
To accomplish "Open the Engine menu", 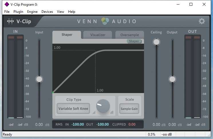I will pyautogui.click(x=32, y=12).
